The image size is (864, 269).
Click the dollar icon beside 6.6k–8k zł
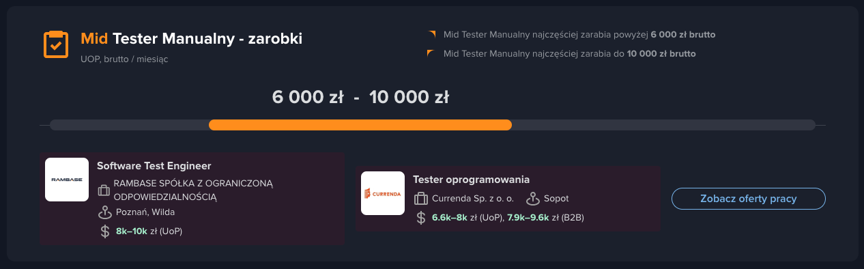click(421, 218)
